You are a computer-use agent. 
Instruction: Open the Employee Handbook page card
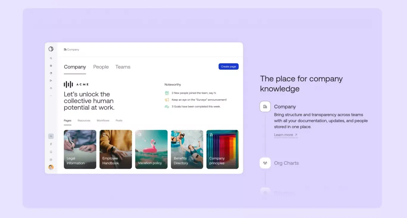pyautogui.click(x=116, y=149)
